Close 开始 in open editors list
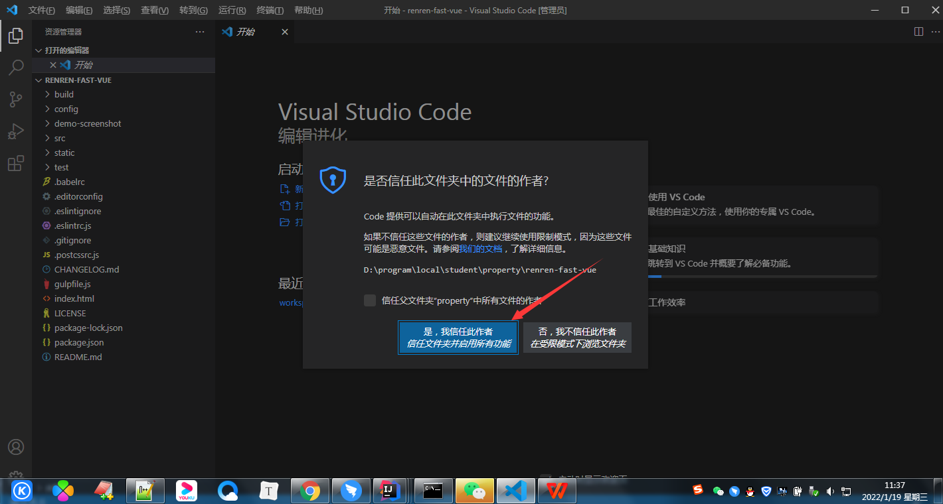943x504 pixels. (53, 65)
